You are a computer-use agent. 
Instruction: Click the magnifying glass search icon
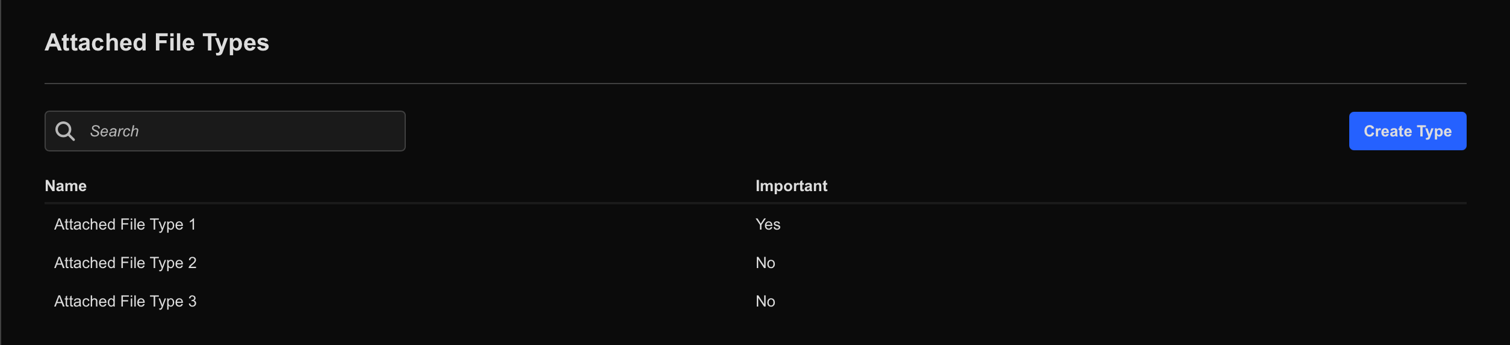pyautogui.click(x=65, y=131)
